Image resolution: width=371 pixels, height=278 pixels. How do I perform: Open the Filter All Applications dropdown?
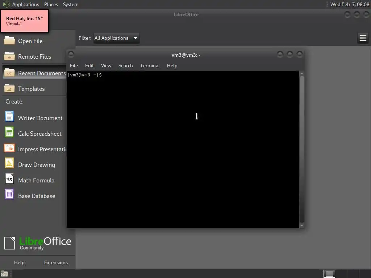(x=116, y=38)
